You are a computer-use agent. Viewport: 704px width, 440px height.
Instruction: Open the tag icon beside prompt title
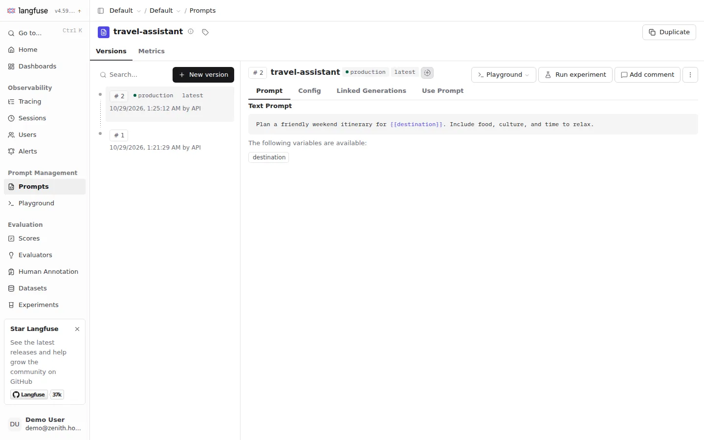205,32
